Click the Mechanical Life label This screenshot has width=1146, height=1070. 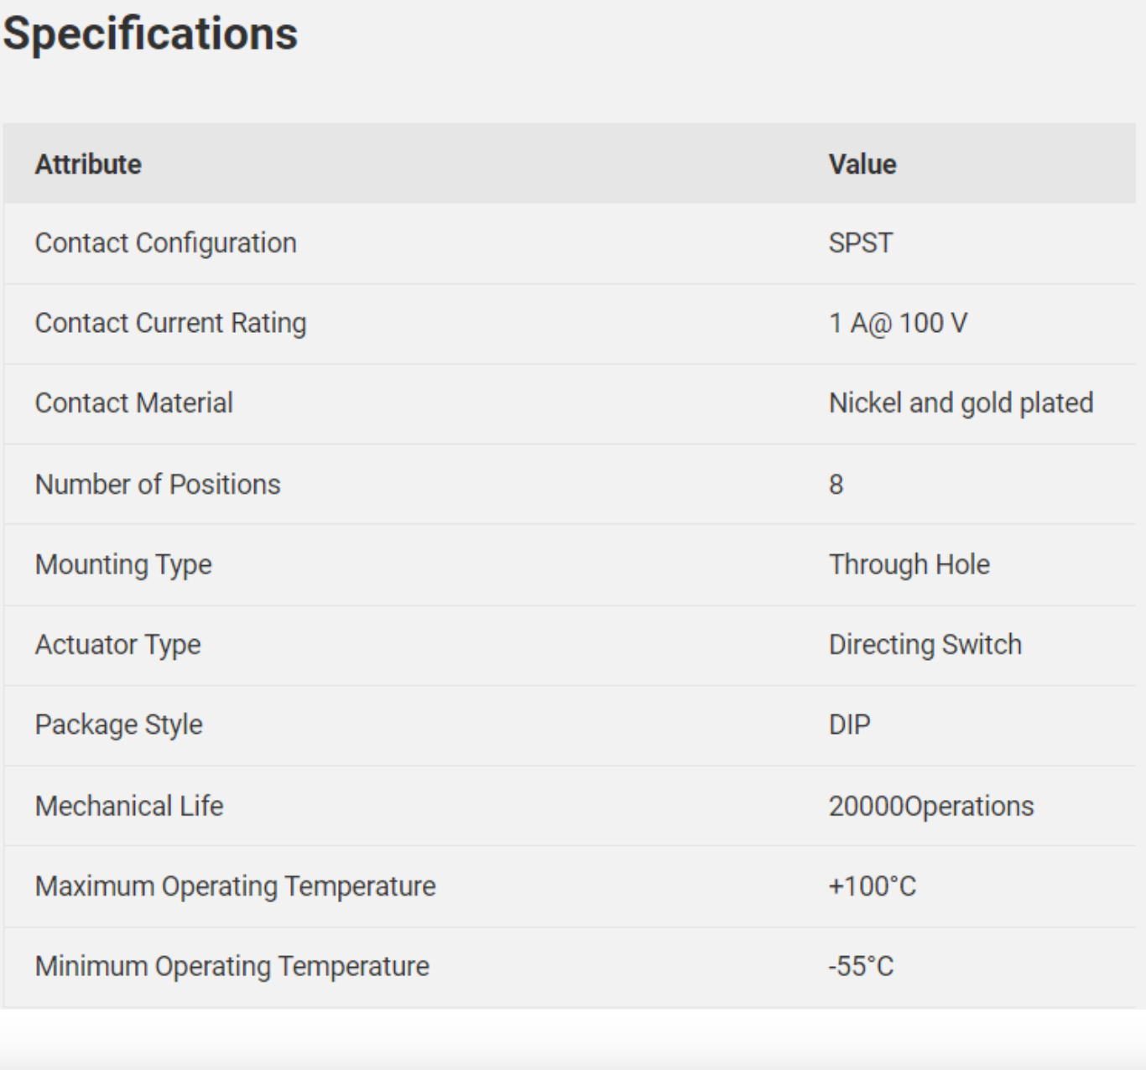[x=129, y=806]
